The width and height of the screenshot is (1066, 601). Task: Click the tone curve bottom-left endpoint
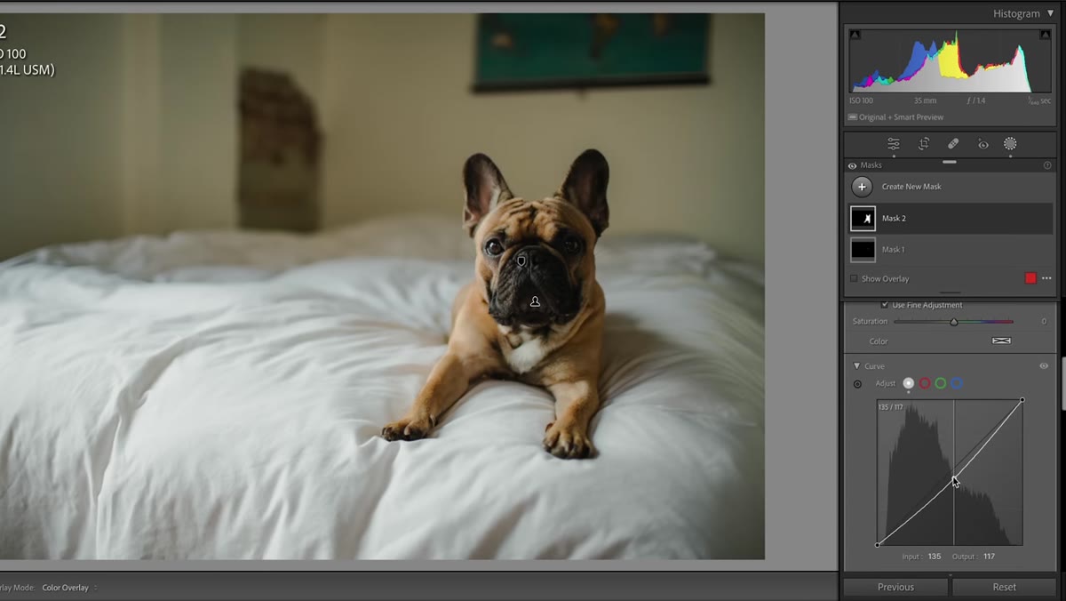pyautogui.click(x=878, y=545)
